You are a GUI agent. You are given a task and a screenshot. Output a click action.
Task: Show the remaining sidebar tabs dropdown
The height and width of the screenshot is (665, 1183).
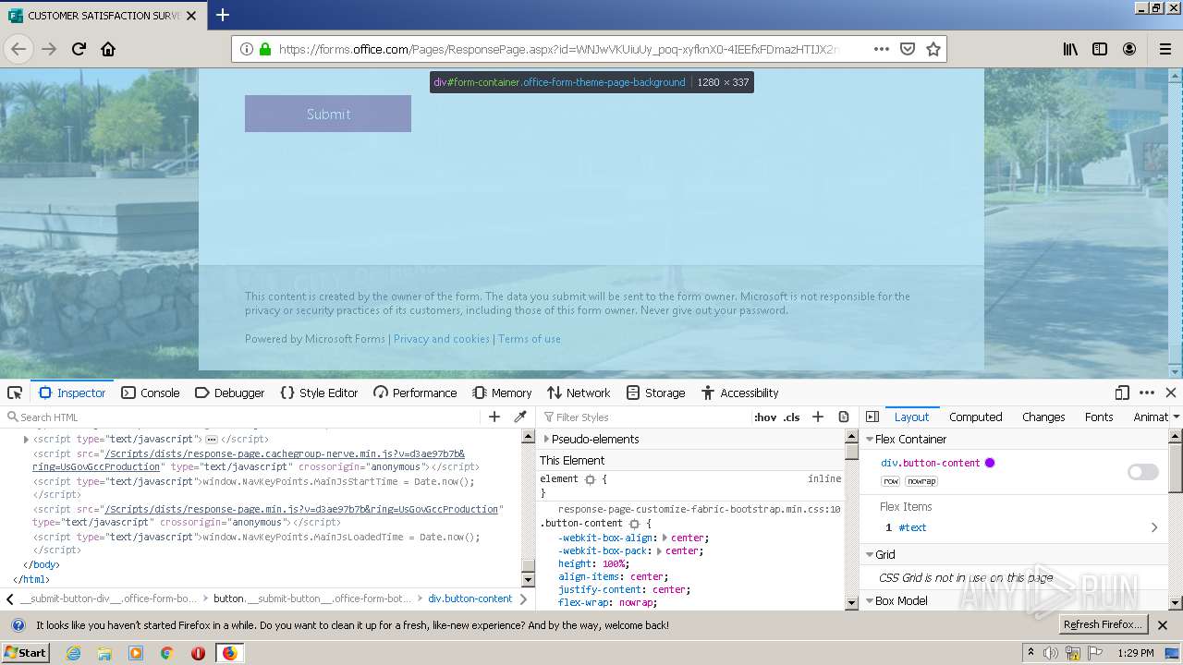click(x=1177, y=417)
